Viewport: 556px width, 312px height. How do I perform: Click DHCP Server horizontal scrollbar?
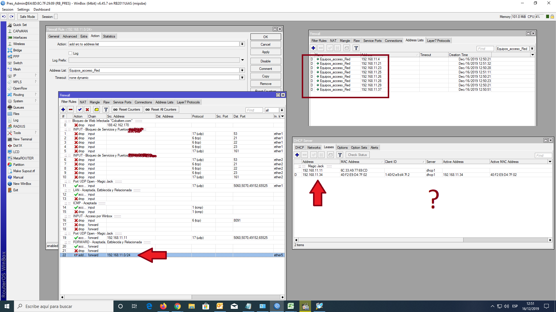pos(381,240)
